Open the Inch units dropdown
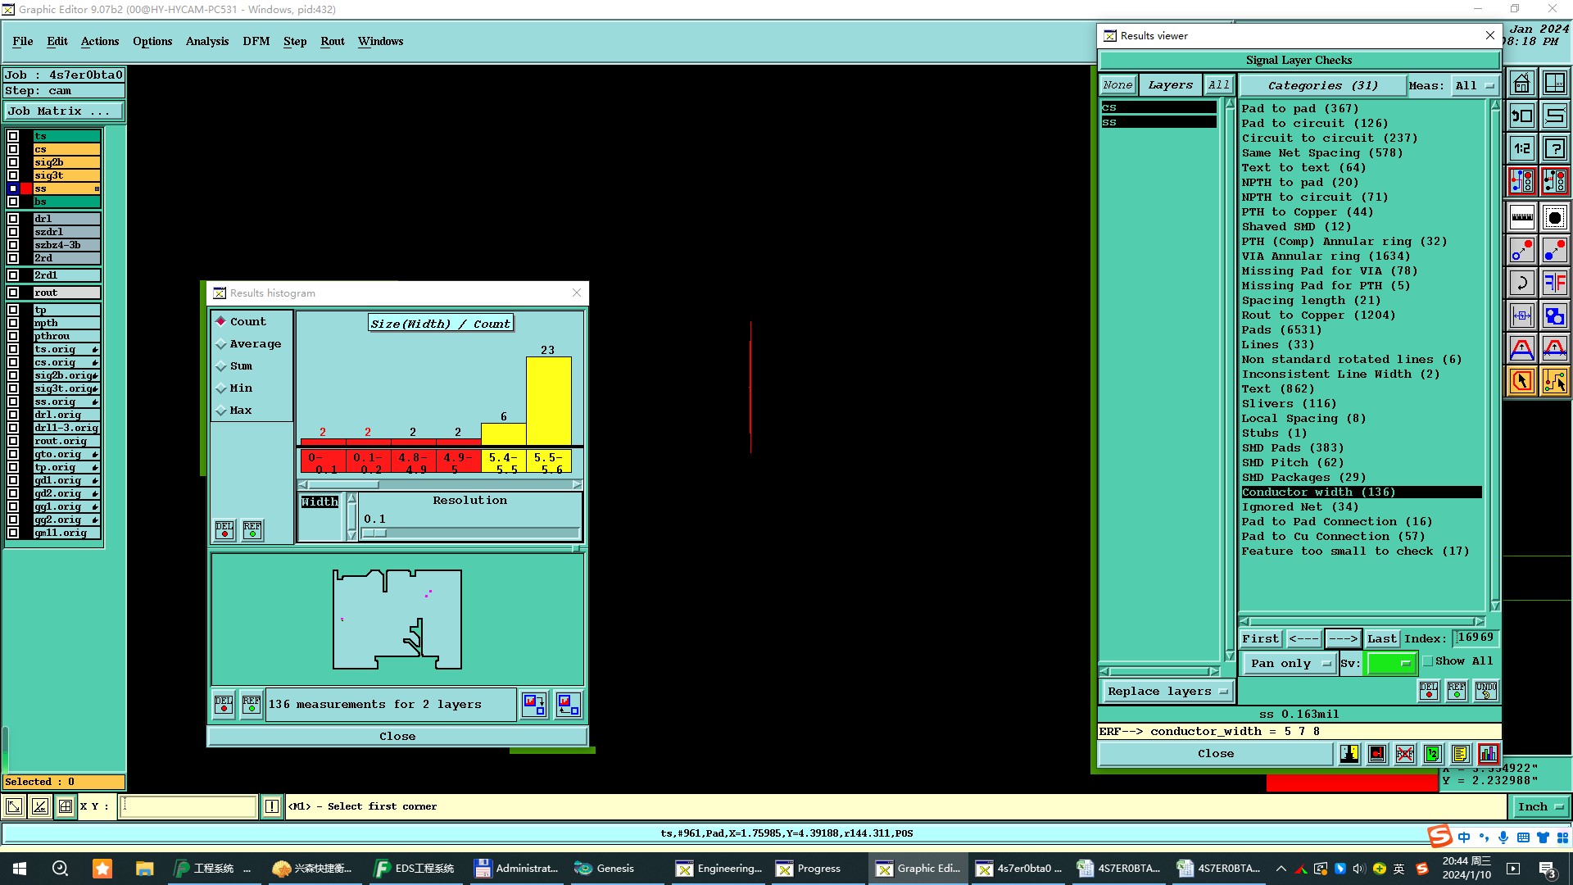Image resolution: width=1573 pixels, height=885 pixels. (1539, 806)
